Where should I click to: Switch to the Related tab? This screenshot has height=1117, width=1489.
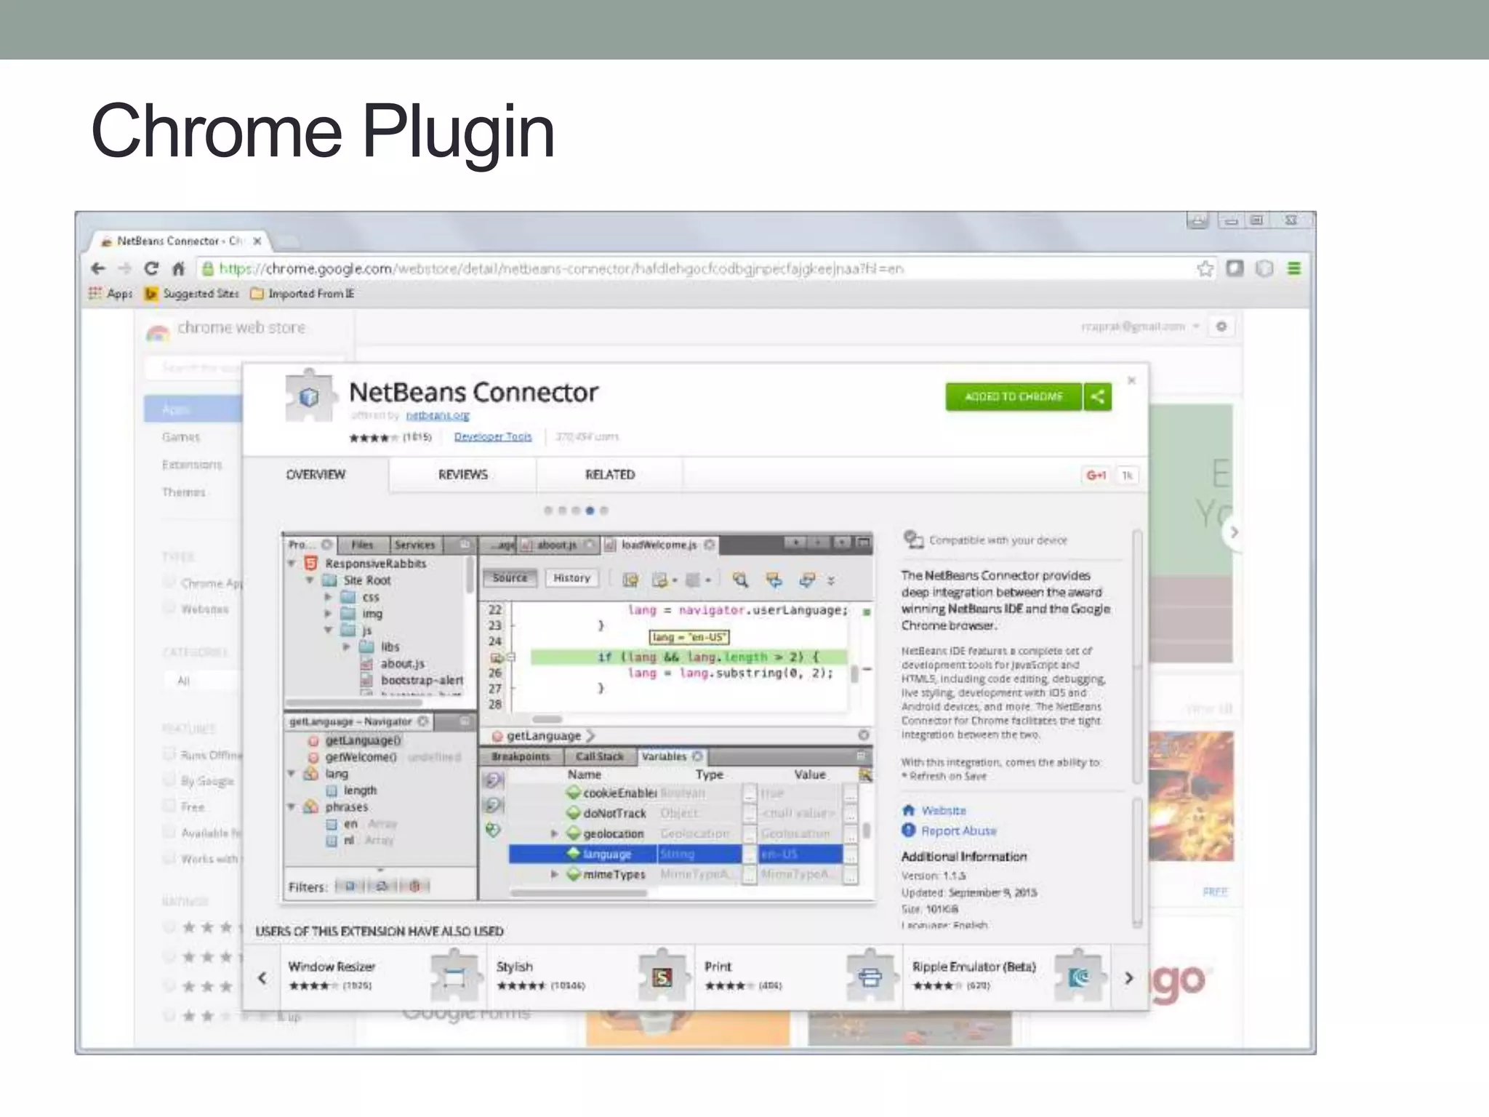pos(610,474)
